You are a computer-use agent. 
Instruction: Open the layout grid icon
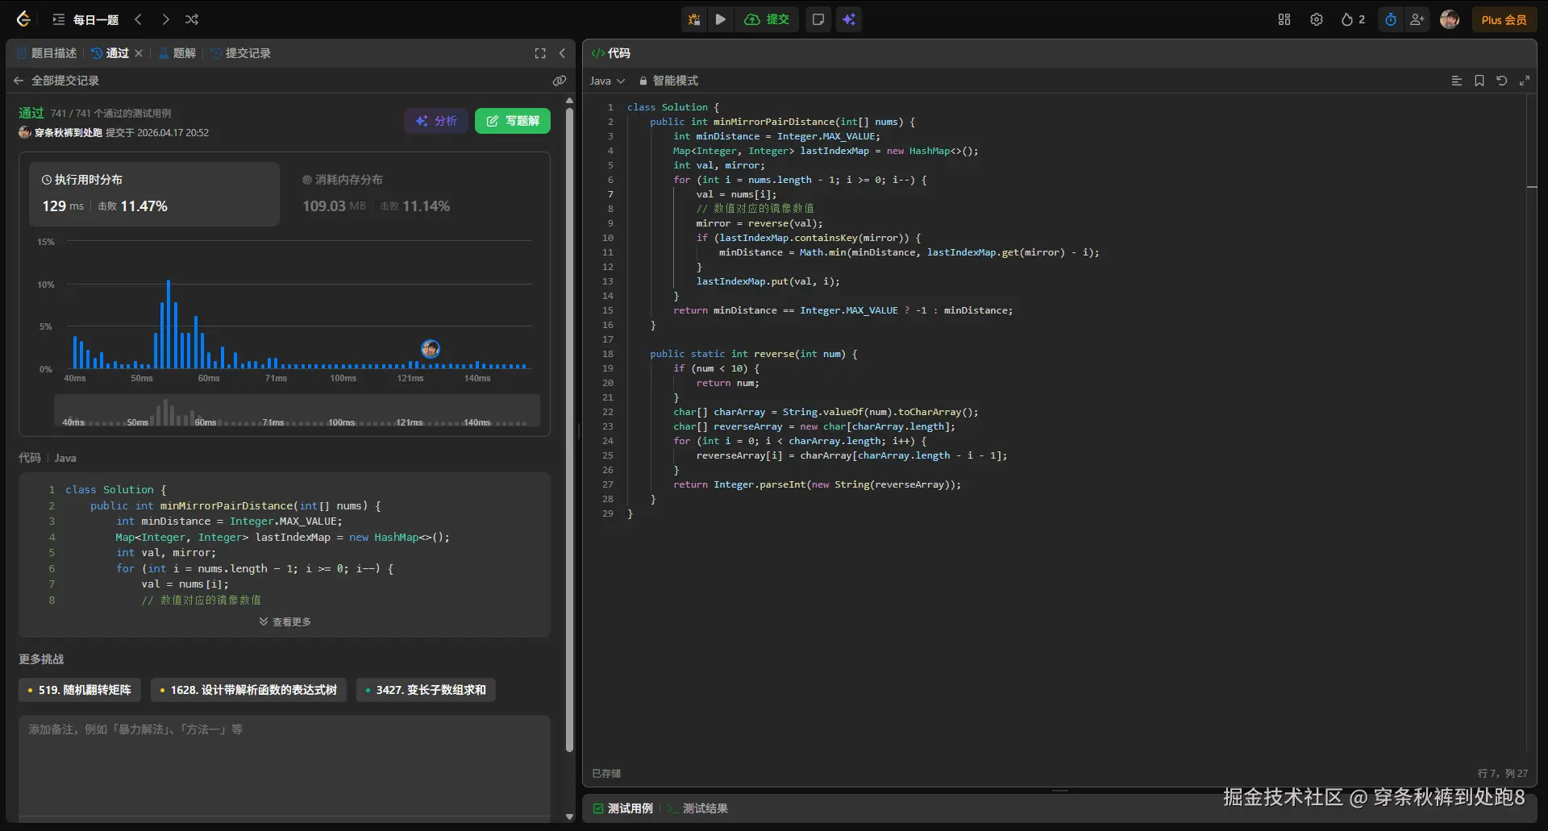tap(1284, 19)
